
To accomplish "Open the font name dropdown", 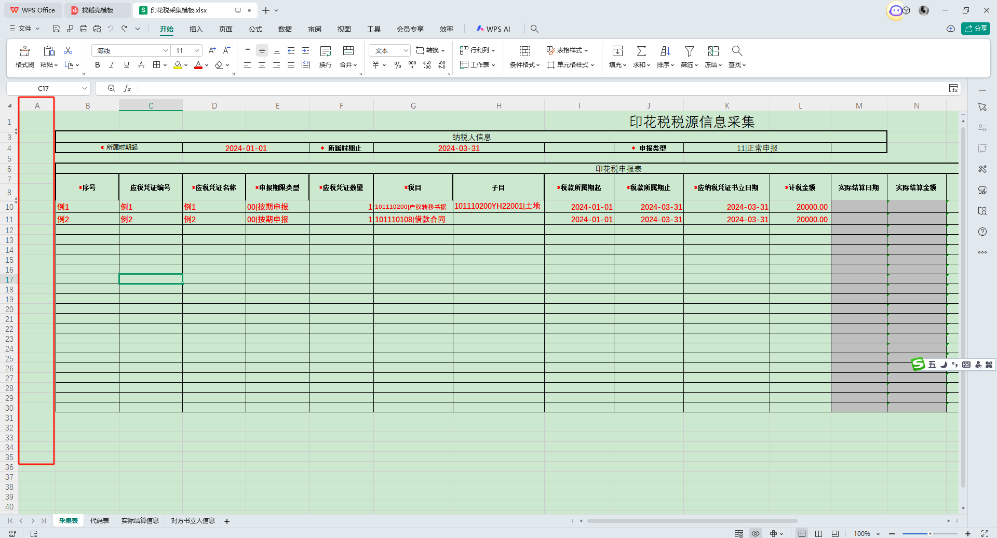I will pos(166,50).
